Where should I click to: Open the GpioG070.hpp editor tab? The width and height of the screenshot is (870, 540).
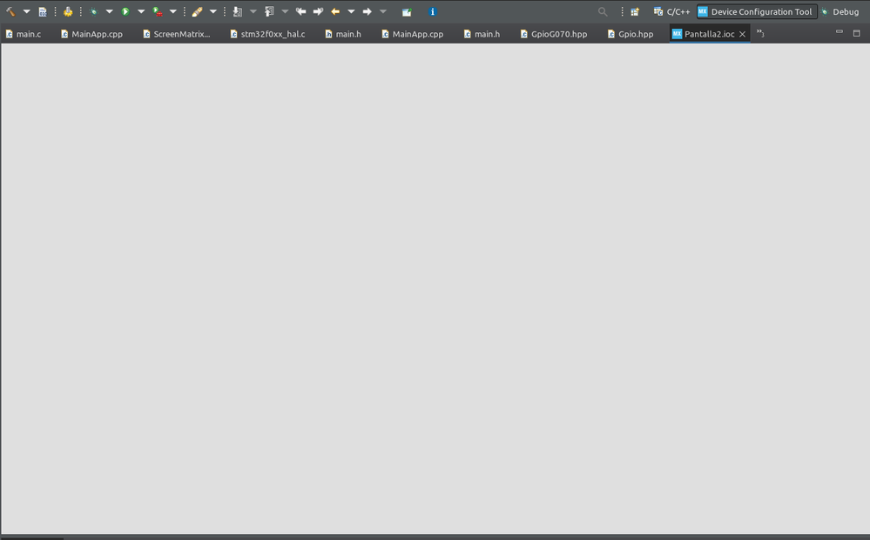553,34
